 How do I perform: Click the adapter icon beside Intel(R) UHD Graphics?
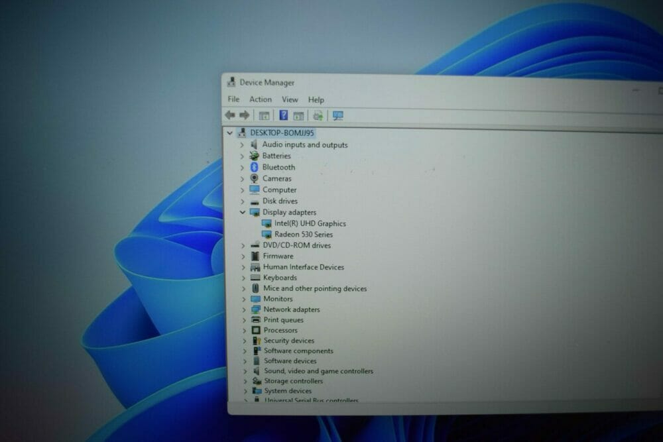[x=267, y=223]
